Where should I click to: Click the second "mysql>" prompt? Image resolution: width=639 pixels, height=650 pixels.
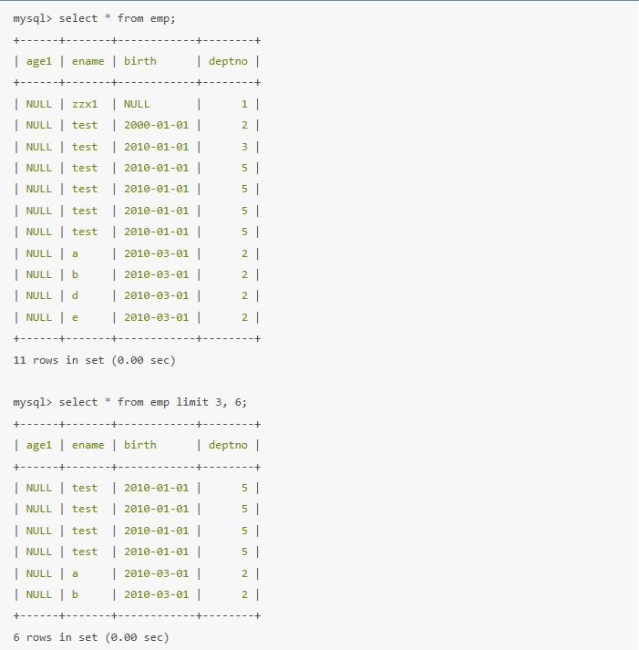33,402
